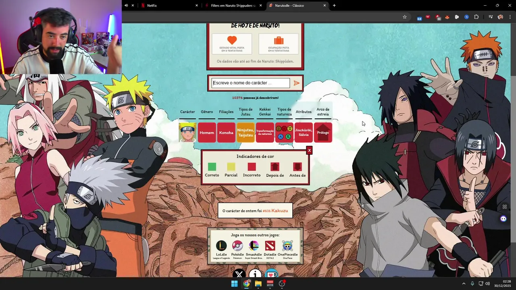Open the Voicemeeter taskbar icon
Viewport: 516px width, 290px height.
270,284
